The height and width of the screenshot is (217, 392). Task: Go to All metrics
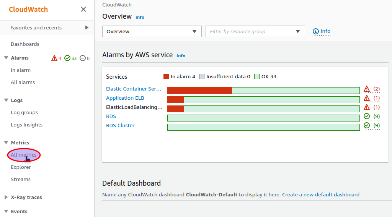[23, 155]
